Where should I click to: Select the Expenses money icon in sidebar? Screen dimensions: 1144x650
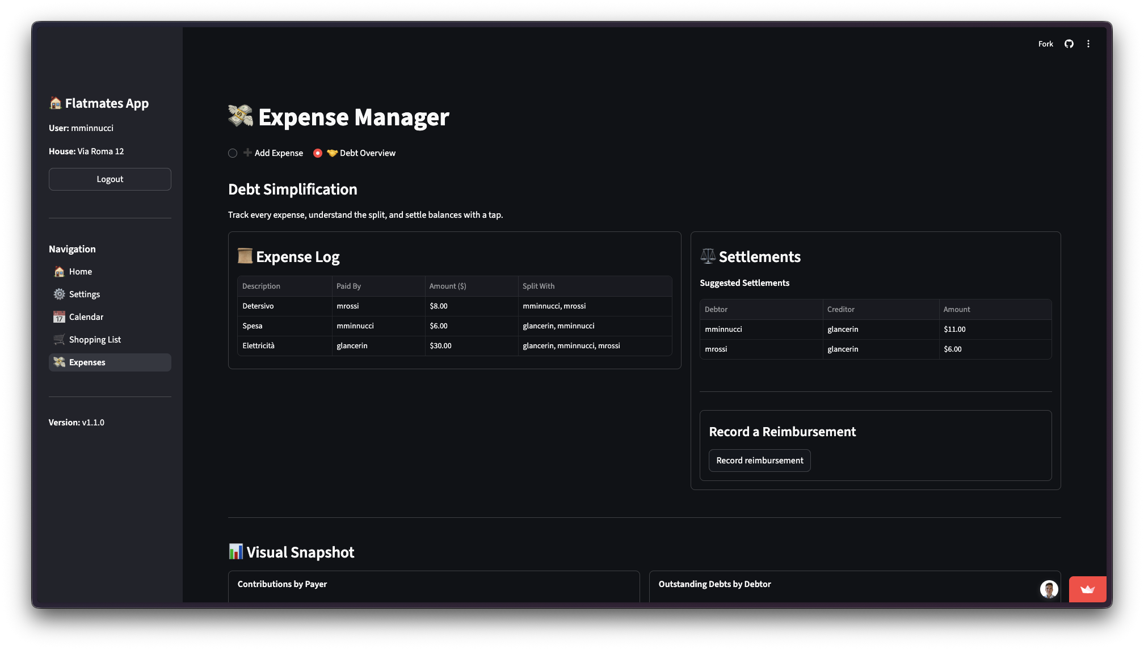pyautogui.click(x=59, y=362)
